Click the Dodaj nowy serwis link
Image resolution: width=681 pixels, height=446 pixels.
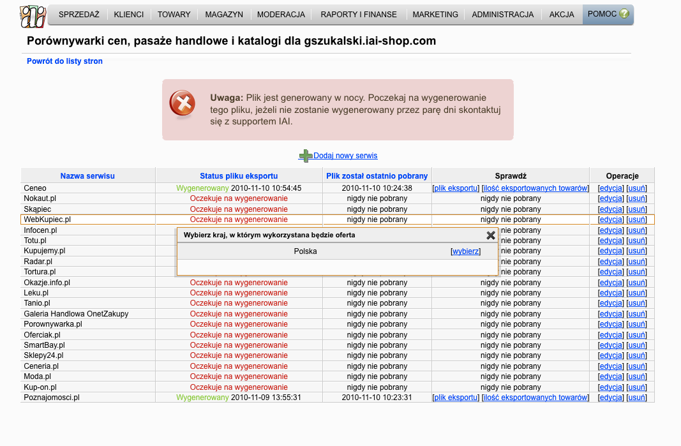[345, 156]
